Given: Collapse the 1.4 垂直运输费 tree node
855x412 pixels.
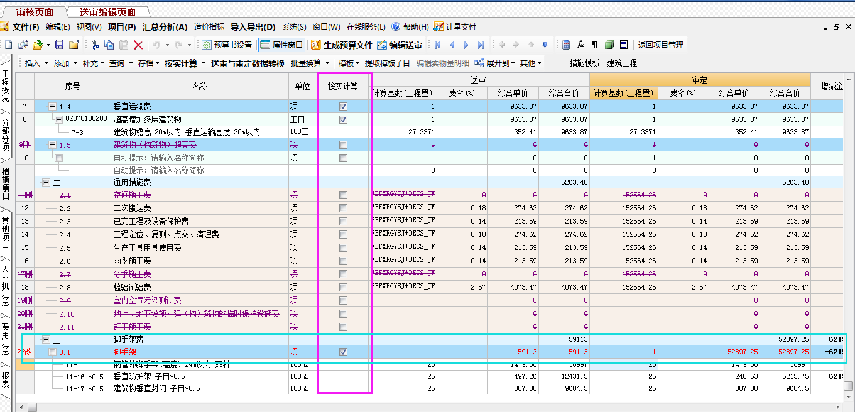Looking at the screenshot, I should 53,107.
